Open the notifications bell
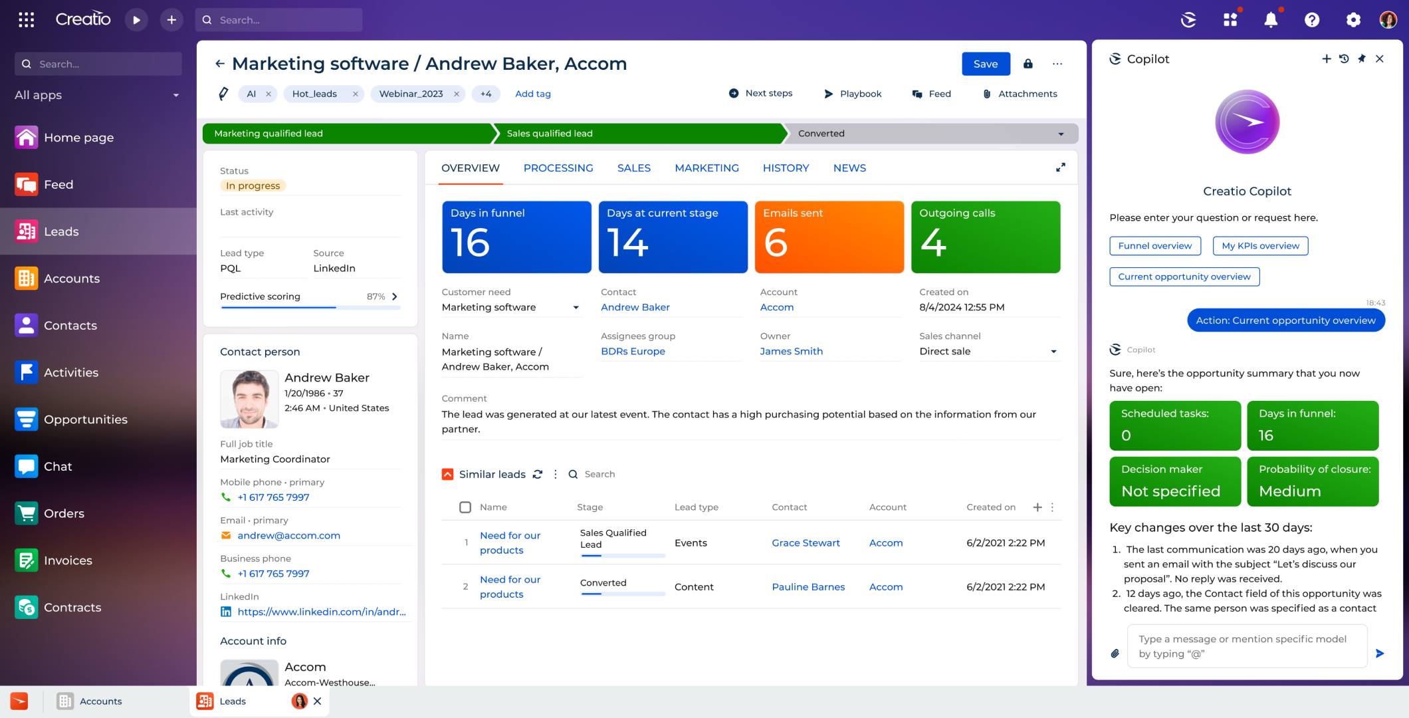Screen dimensions: 1409x718 click(x=1270, y=20)
